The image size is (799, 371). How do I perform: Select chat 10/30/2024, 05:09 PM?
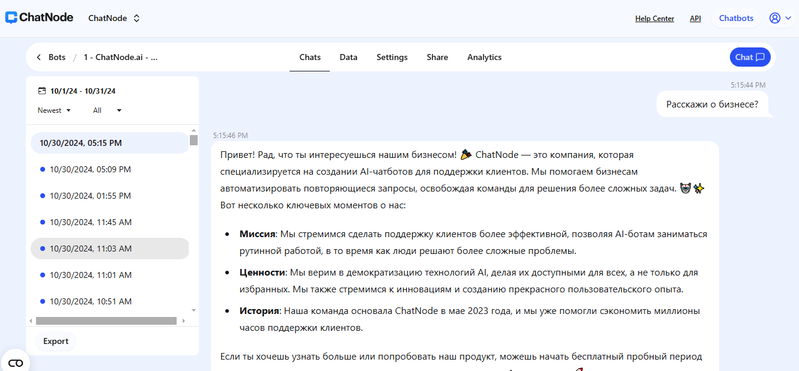pyautogui.click(x=110, y=169)
